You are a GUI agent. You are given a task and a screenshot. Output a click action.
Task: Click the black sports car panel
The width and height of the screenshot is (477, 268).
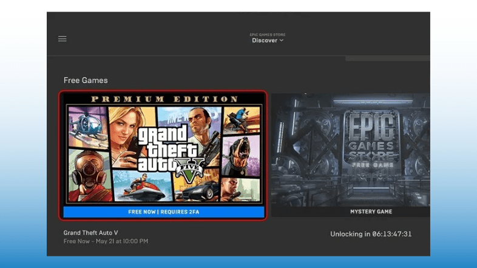[197, 190]
